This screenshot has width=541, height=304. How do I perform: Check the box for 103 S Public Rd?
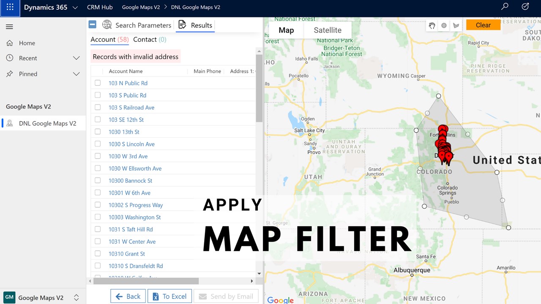tap(98, 95)
